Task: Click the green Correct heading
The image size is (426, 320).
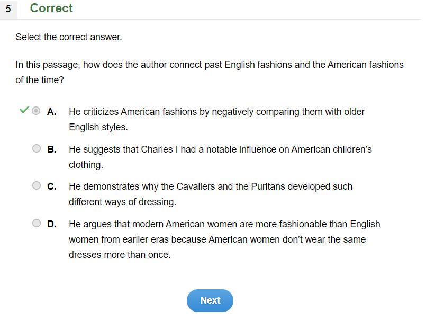Action: tap(51, 8)
